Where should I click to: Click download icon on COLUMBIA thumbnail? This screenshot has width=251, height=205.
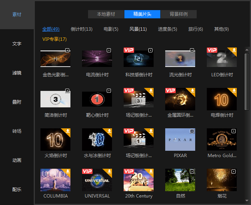click(x=68, y=171)
